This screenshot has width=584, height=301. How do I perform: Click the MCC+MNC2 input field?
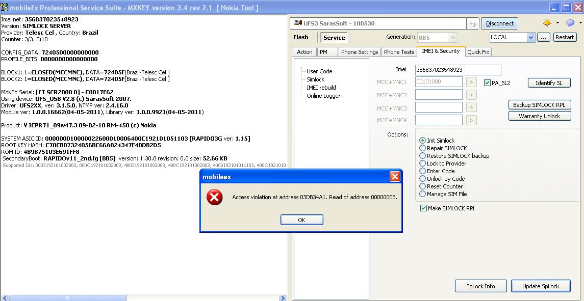(x=439, y=95)
